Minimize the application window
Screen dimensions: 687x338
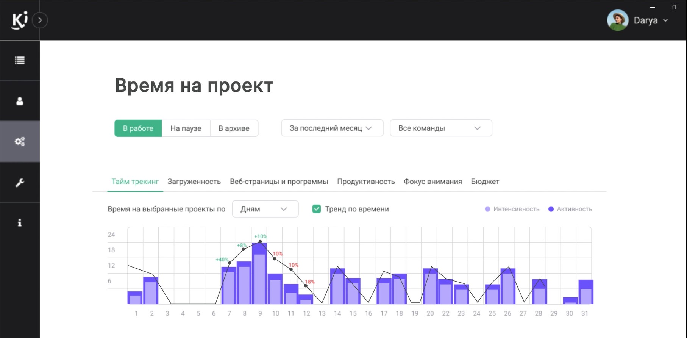point(653,7)
